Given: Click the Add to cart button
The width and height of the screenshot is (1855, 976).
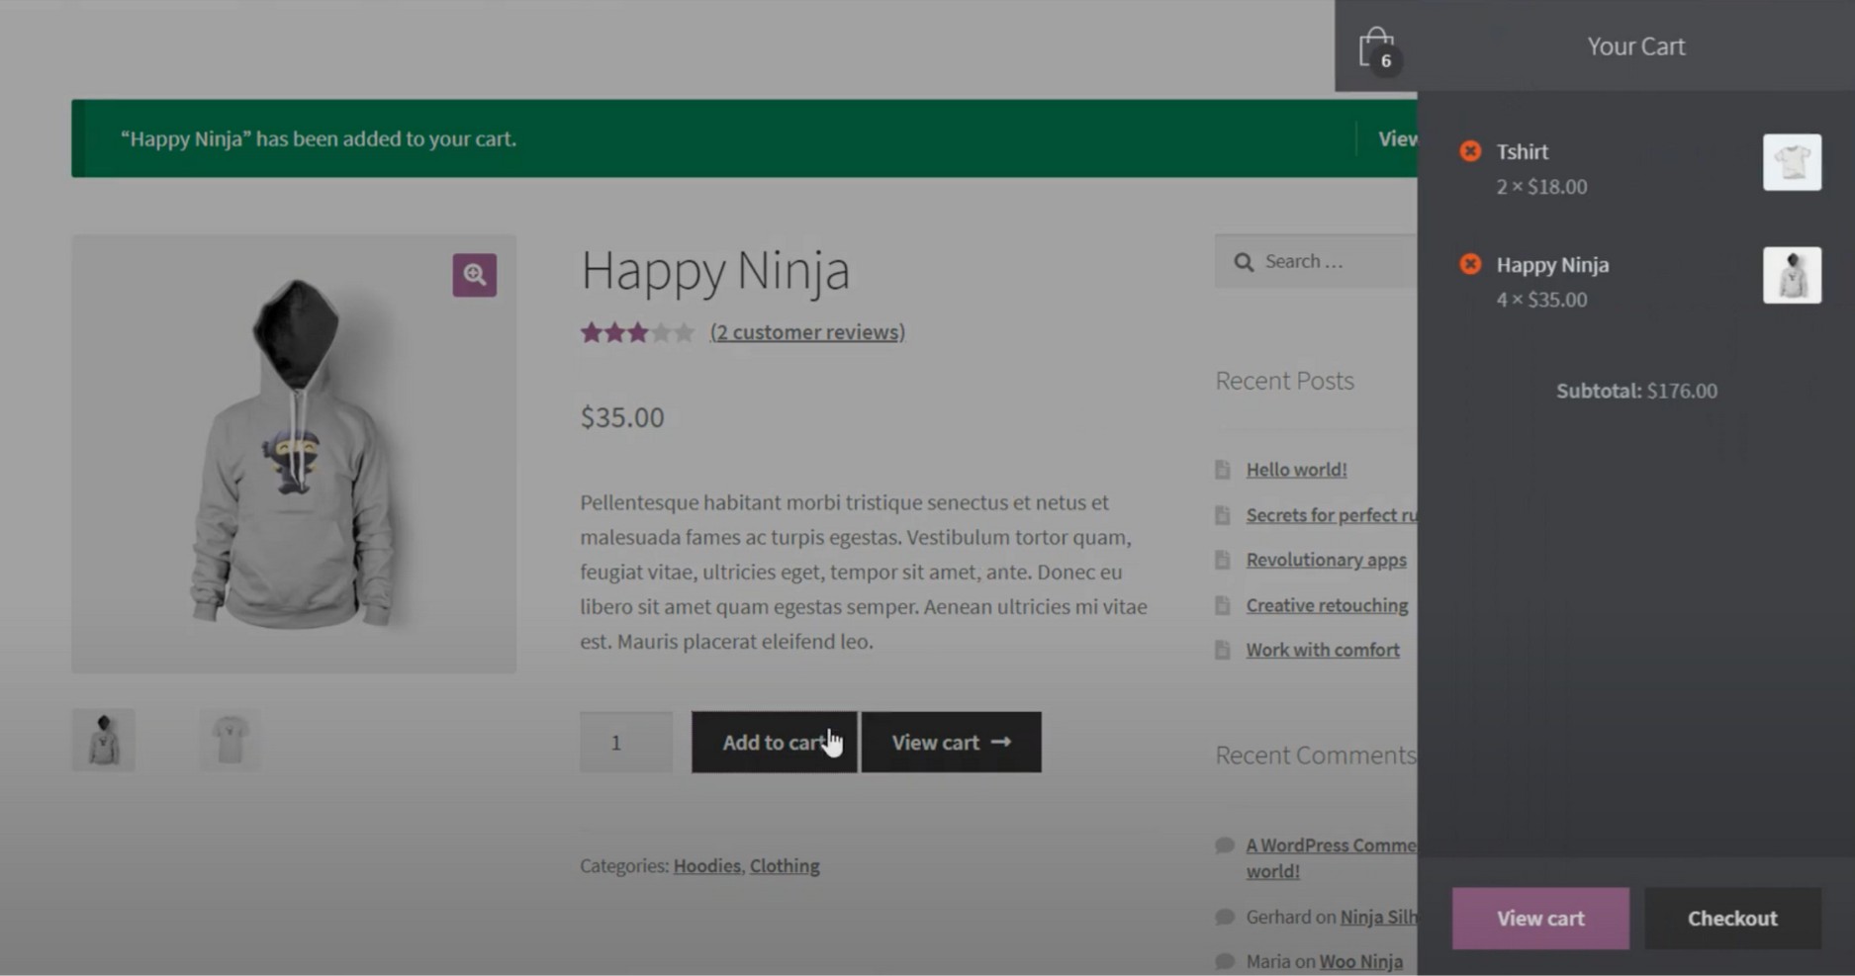Looking at the screenshot, I should 774,743.
